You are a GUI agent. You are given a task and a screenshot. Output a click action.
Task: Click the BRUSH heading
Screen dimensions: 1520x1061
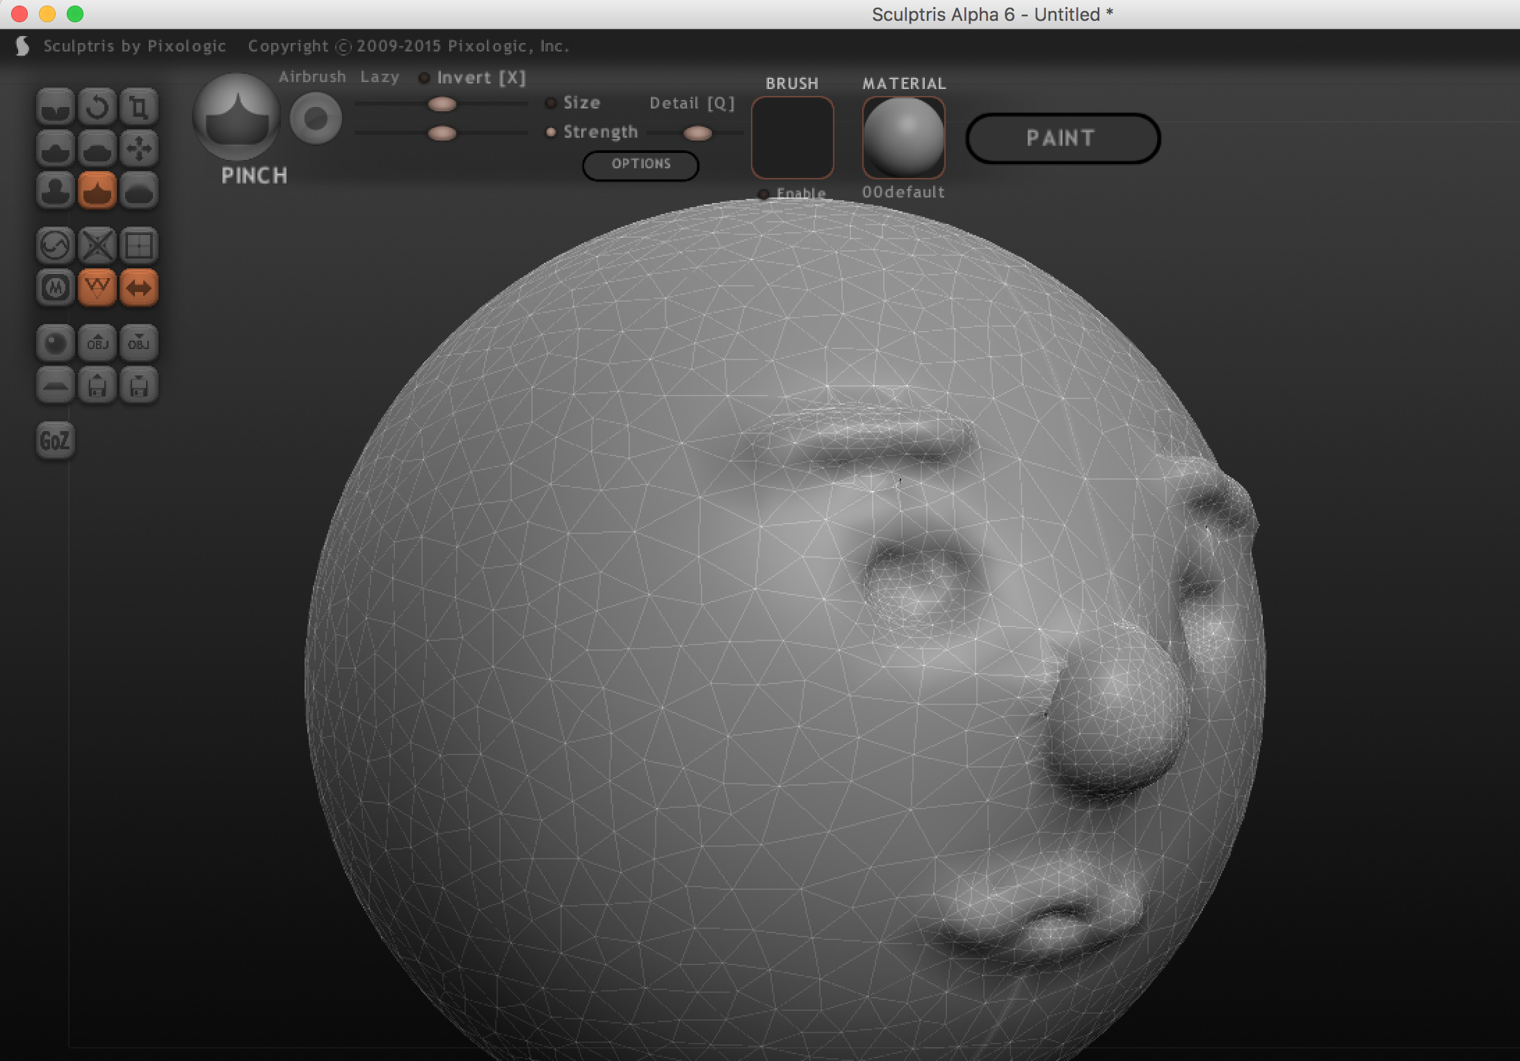pyautogui.click(x=792, y=83)
